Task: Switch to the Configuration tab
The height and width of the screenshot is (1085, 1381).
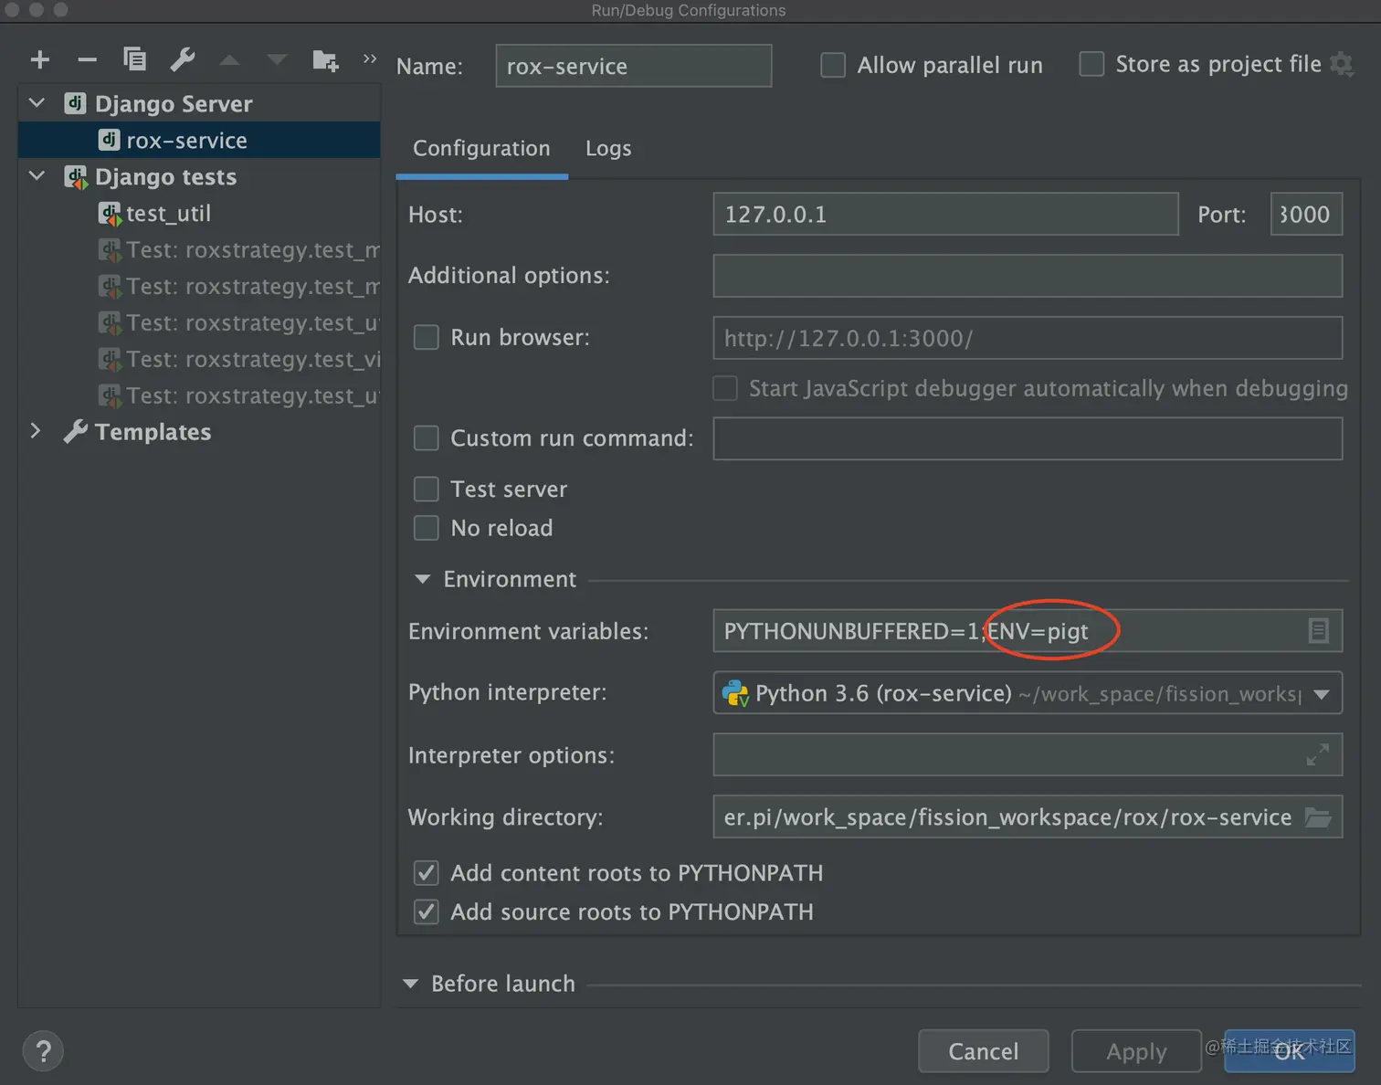Action: 481,149
